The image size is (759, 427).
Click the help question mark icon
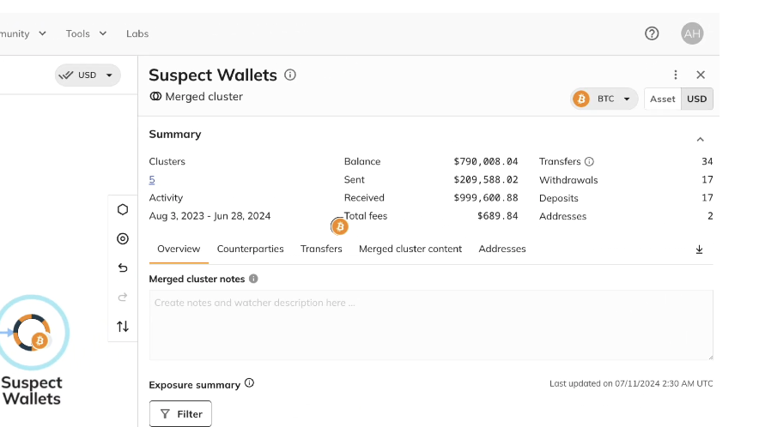tap(652, 33)
